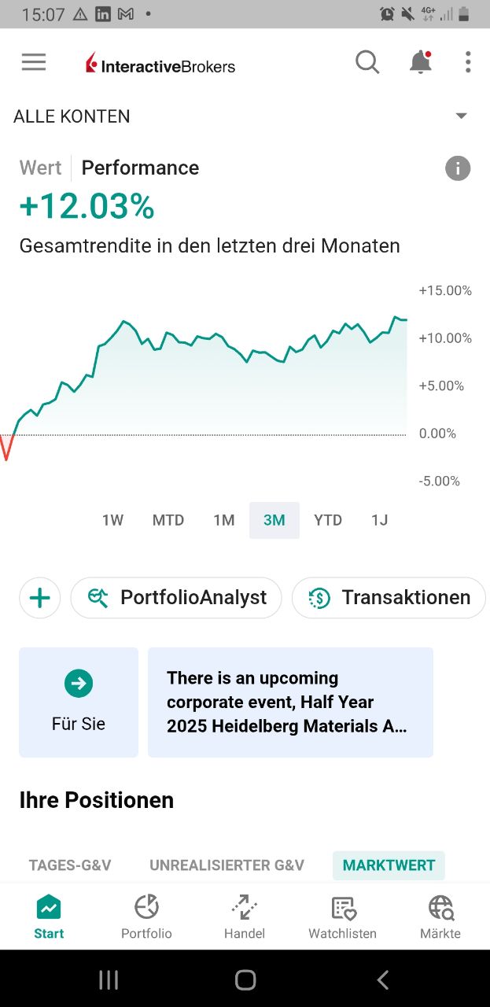Go to Watchlisten in bottom bar
Screen dimensions: 490x1007
point(343,917)
